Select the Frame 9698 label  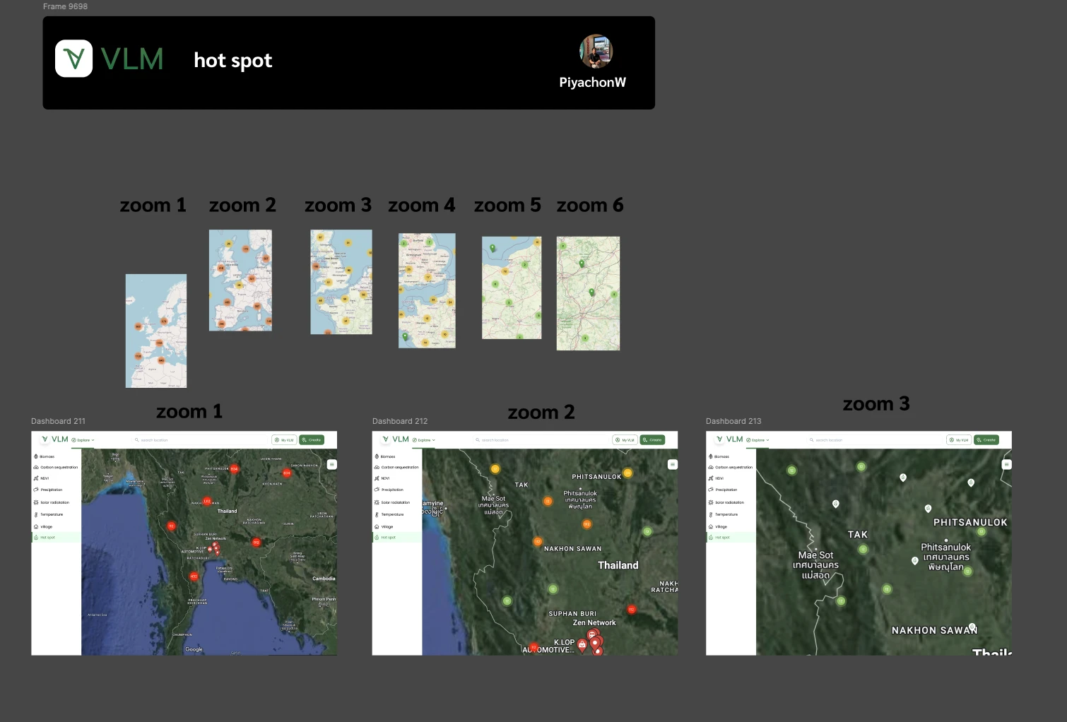[x=65, y=6]
